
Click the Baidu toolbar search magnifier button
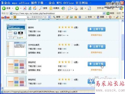[x=57, y=17]
